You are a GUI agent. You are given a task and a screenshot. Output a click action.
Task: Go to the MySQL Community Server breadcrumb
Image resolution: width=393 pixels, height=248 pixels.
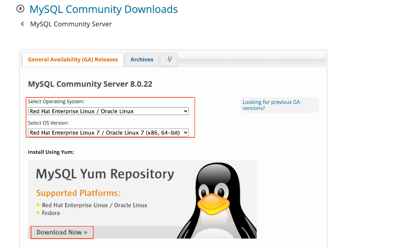point(71,24)
